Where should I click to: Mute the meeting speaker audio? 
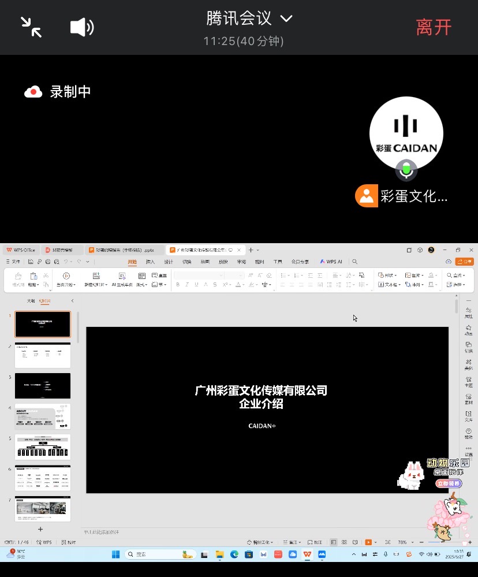pos(81,27)
